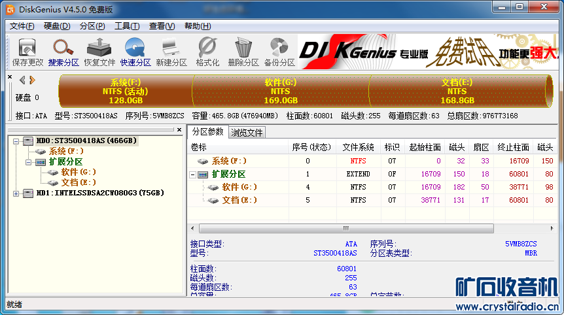Click the 软件(G:) row icon in the partition table

(x=213, y=188)
